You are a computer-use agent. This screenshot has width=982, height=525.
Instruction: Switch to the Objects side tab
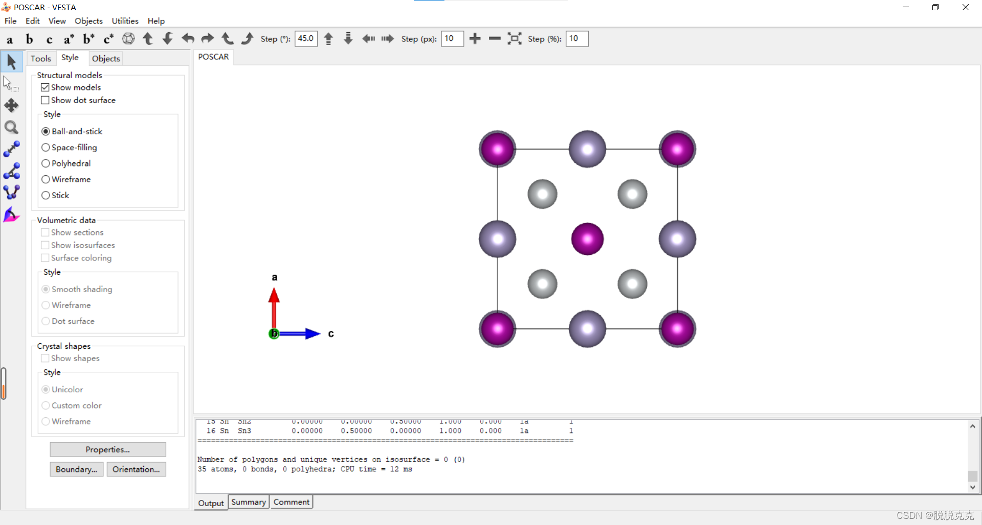[x=106, y=58]
